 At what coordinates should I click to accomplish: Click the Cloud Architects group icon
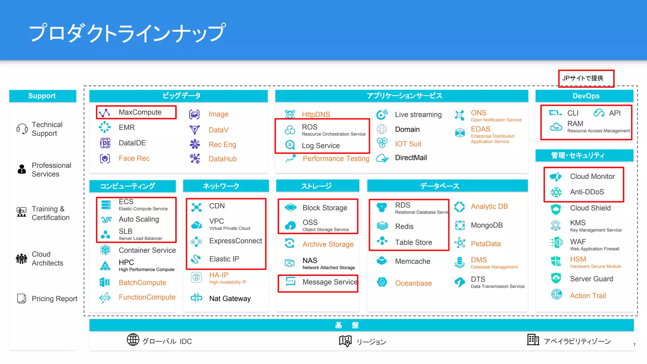(21, 258)
